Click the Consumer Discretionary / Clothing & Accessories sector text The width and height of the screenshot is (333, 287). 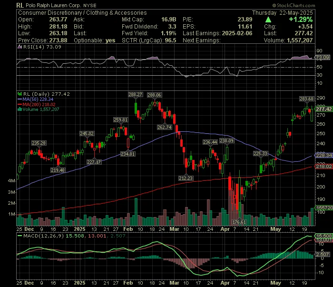[82, 13]
